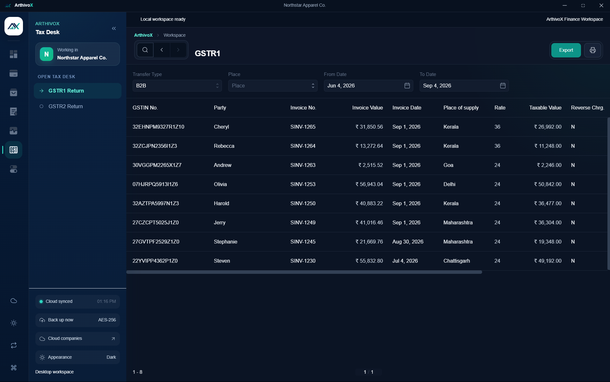Click GSTIN 30VGGPM2265X1Z7
Screen dimensions: 610x382
(157, 165)
